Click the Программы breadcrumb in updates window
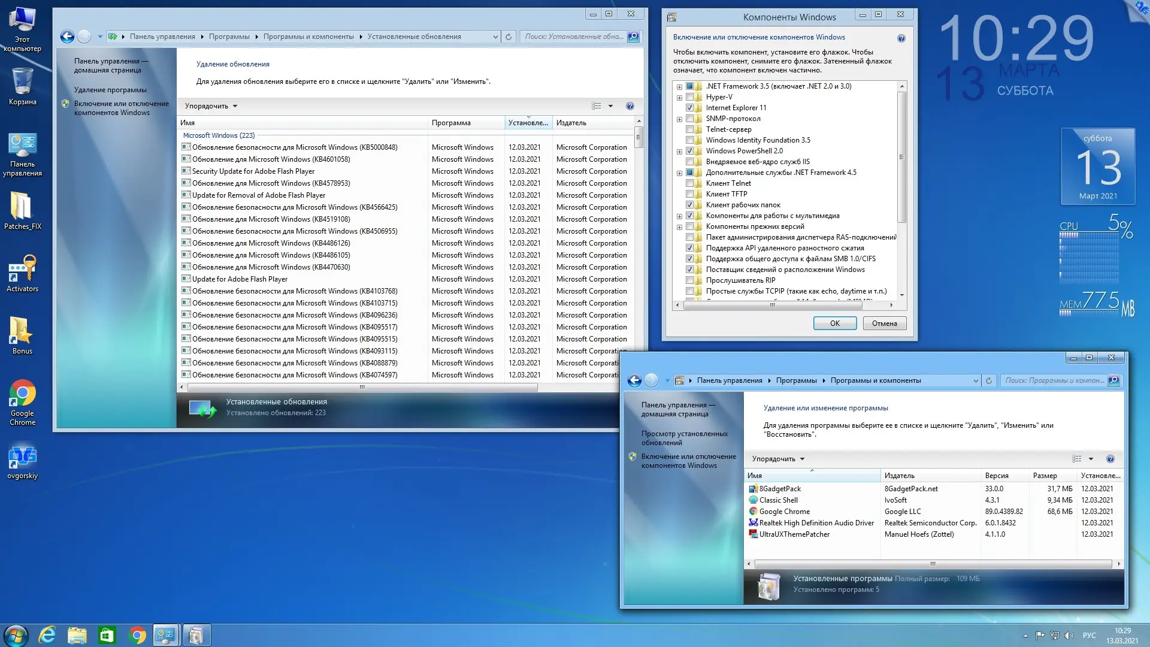The image size is (1150, 647). [x=229, y=37]
